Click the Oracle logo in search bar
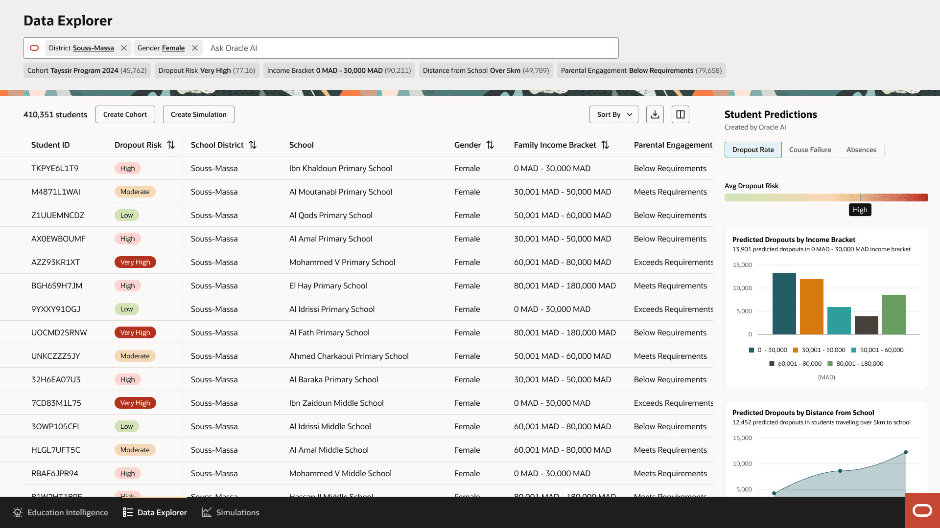Image resolution: width=940 pixels, height=528 pixels. [x=34, y=48]
